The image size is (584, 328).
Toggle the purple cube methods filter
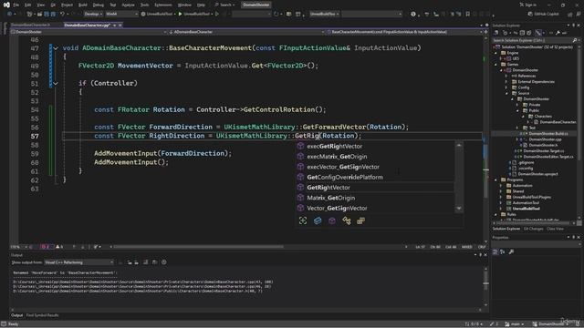[x=332, y=220]
